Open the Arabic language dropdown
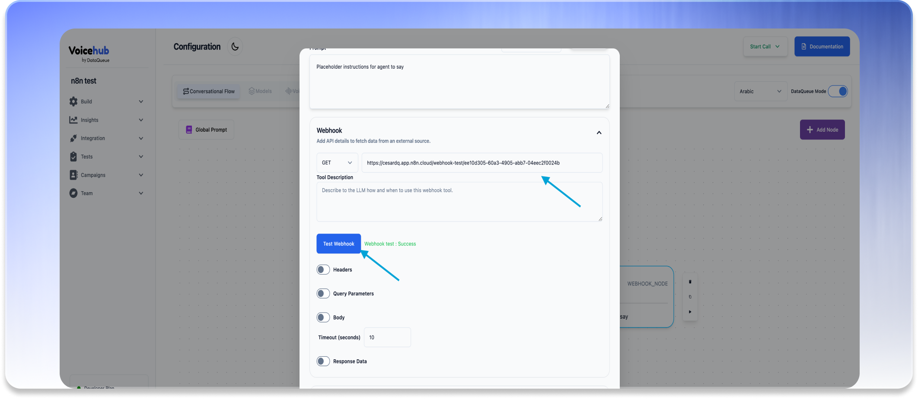The height and width of the screenshot is (399, 918). tap(760, 92)
